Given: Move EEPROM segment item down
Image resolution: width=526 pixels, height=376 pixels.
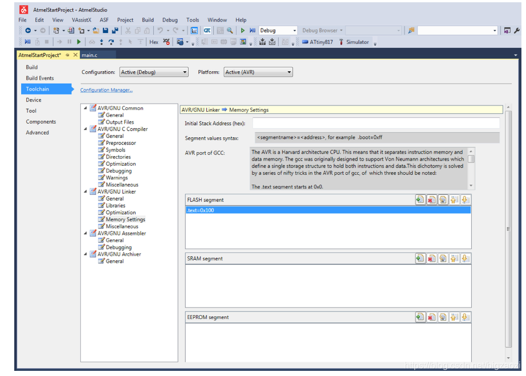Looking at the screenshot, I should [465, 317].
